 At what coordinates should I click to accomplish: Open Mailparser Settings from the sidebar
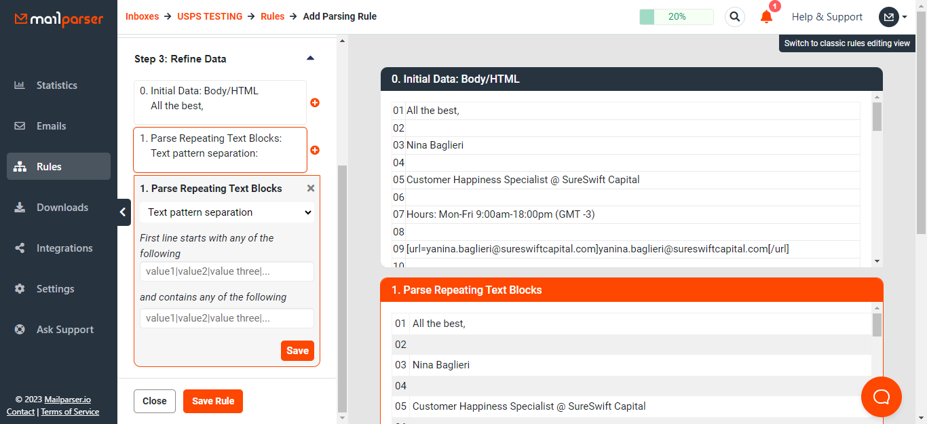click(x=55, y=288)
